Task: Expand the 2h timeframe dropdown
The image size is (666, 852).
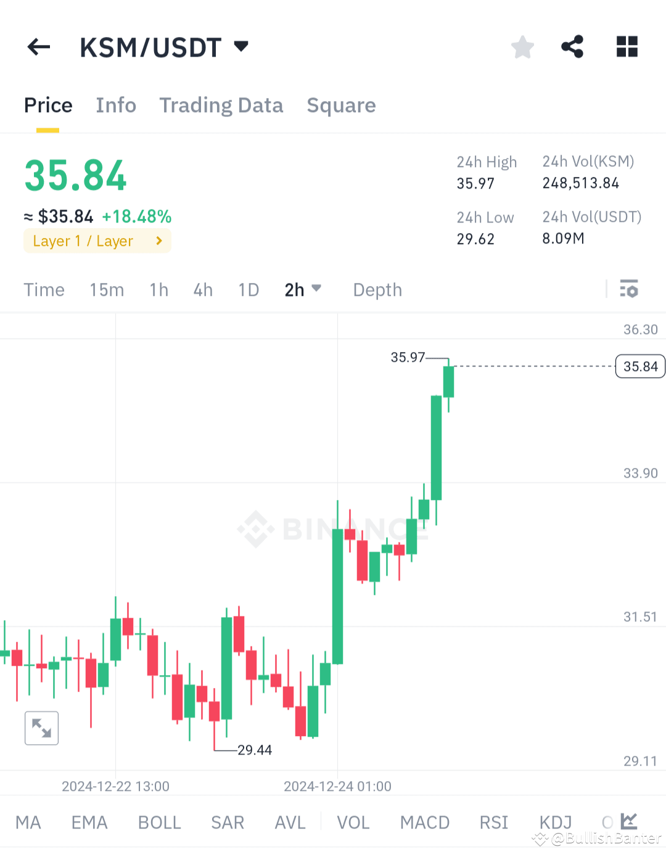Action: click(x=303, y=289)
